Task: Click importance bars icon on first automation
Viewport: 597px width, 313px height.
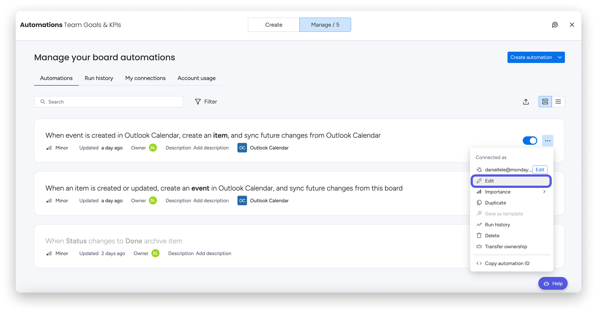Action: coord(49,148)
